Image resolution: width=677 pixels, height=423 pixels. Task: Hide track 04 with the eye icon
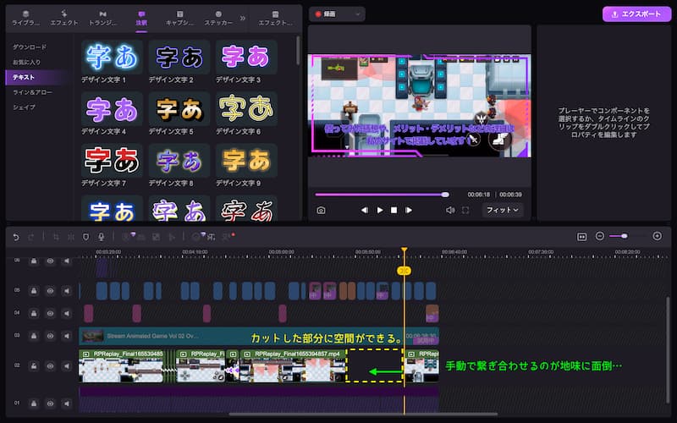(50, 313)
